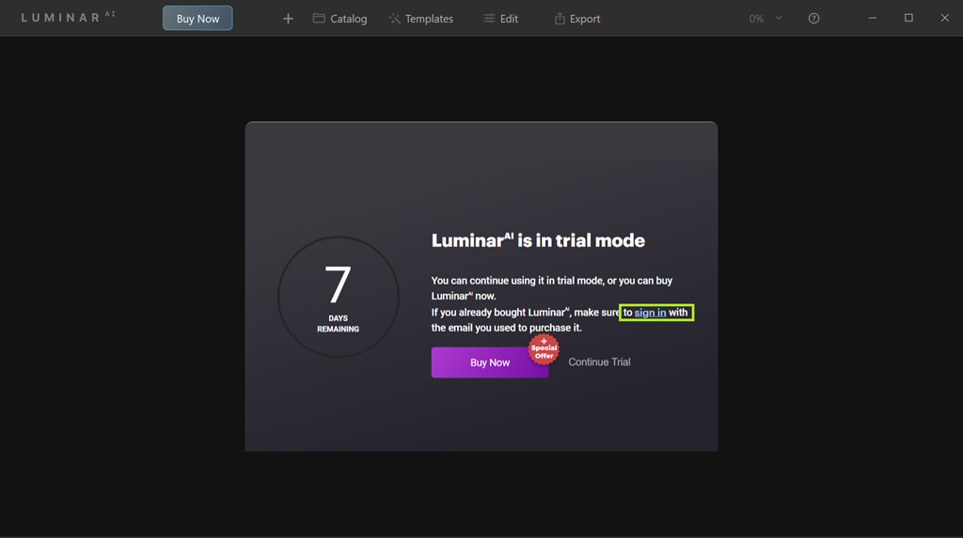The image size is (963, 538).
Task: Expand the zoom level dropdown chevron
Action: pos(779,18)
